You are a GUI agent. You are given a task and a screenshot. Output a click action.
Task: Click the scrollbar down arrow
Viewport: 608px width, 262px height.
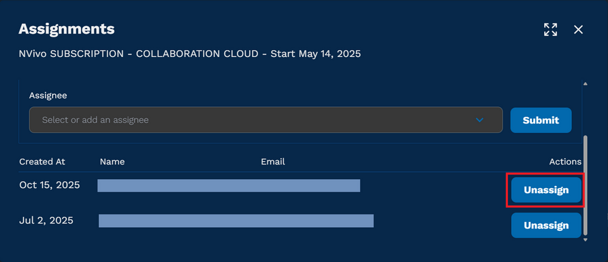tap(585, 240)
